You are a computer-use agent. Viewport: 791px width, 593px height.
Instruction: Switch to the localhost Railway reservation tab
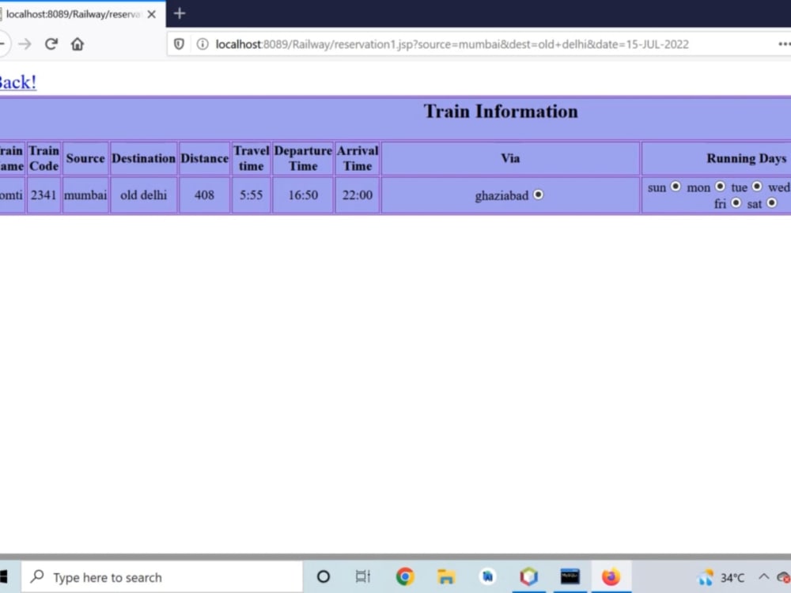pos(75,13)
